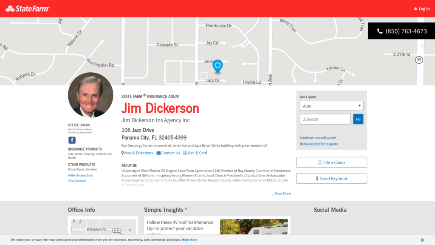
Task: Open the Facebook page icon
Action: pos(72,140)
